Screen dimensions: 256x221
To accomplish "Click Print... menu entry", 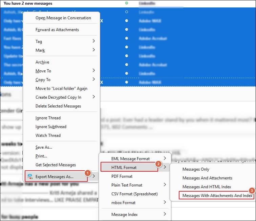I will coord(41,156).
